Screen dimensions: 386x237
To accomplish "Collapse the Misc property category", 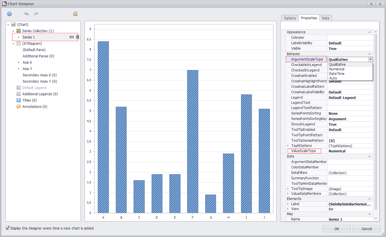I will [370, 214].
